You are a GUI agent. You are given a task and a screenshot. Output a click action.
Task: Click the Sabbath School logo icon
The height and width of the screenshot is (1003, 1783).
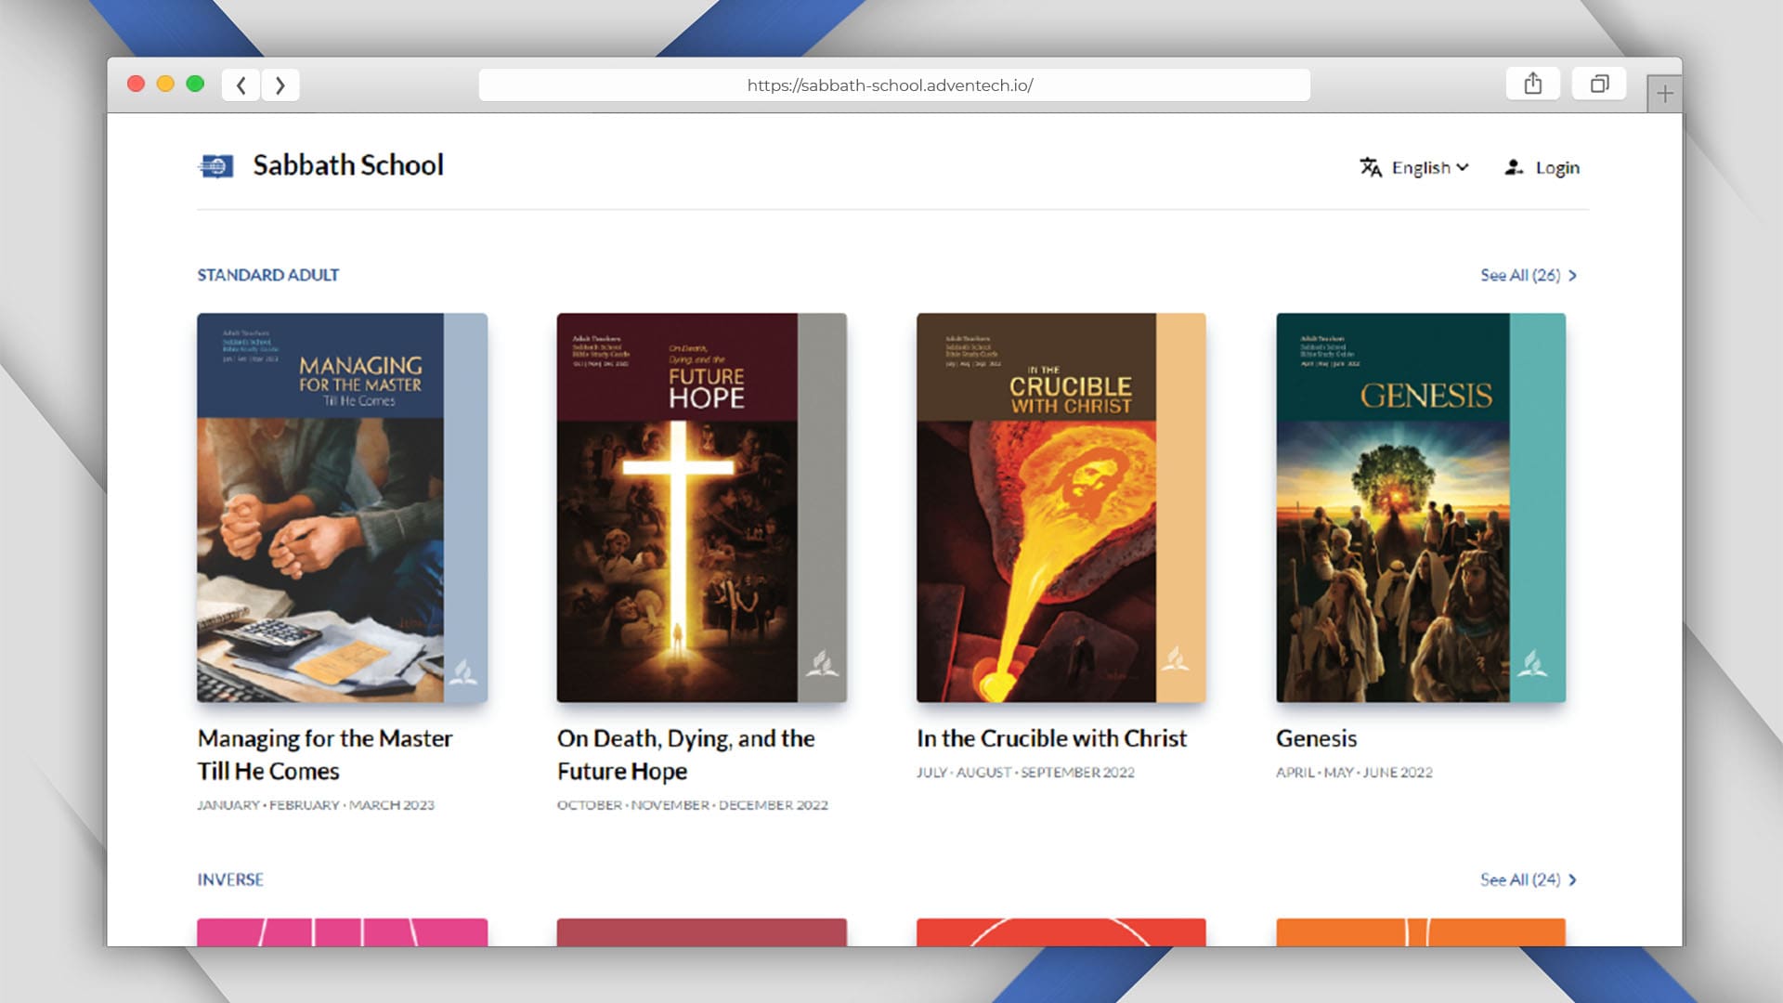pyautogui.click(x=215, y=165)
